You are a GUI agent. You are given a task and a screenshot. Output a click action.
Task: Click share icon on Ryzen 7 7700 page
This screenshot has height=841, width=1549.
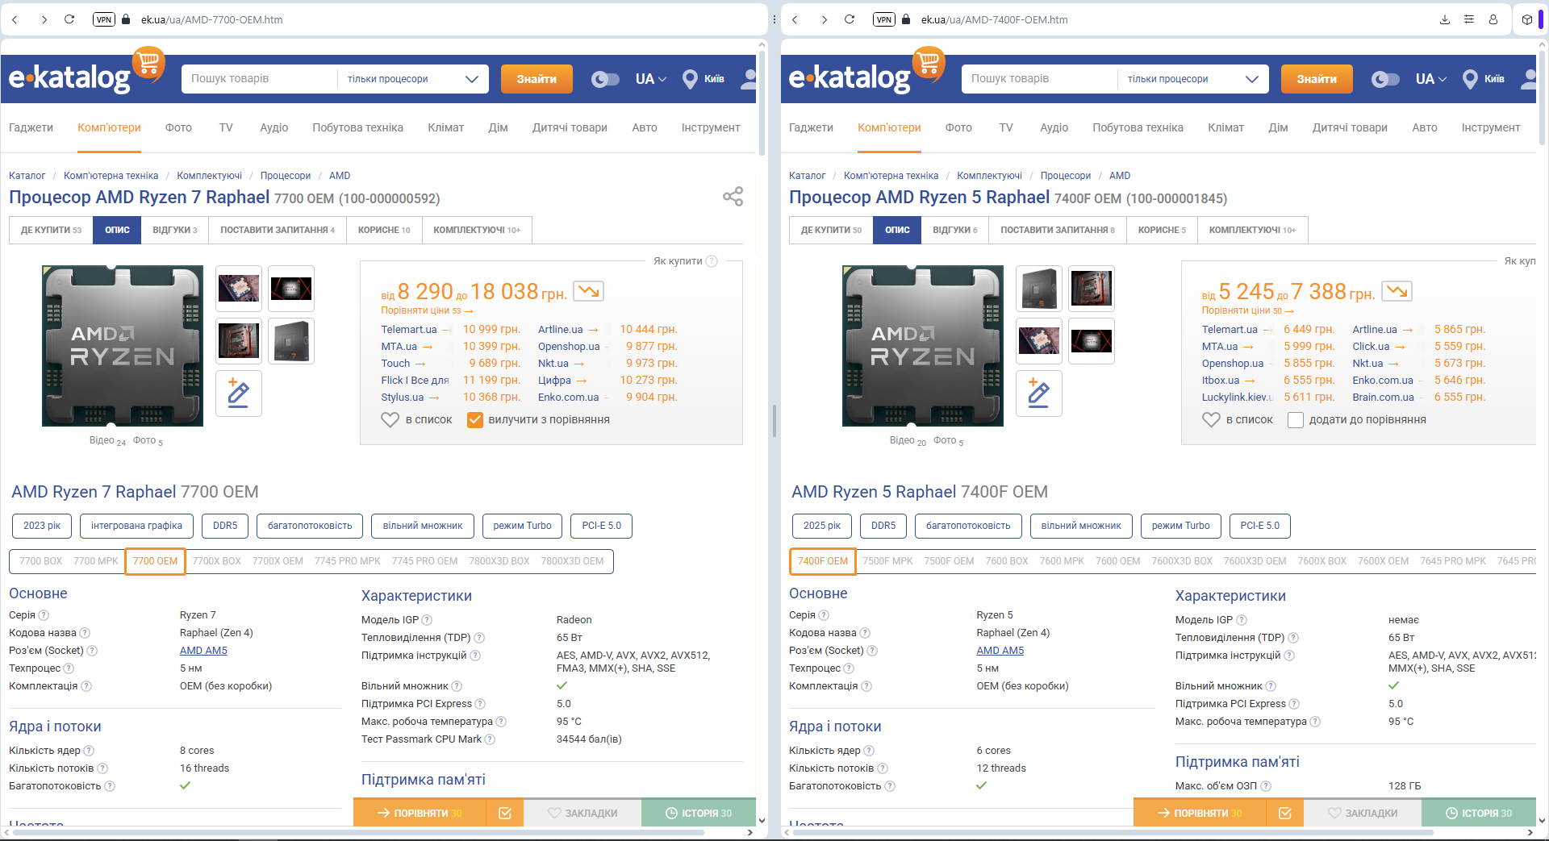click(x=733, y=197)
